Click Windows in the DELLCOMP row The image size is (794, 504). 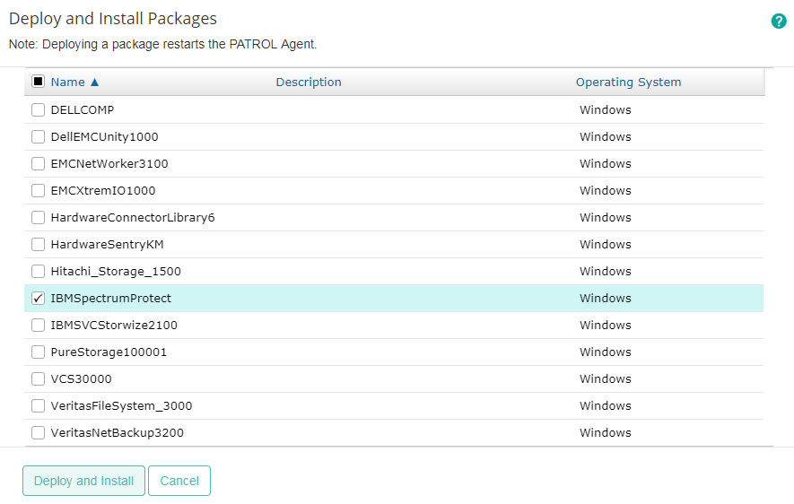click(x=605, y=109)
